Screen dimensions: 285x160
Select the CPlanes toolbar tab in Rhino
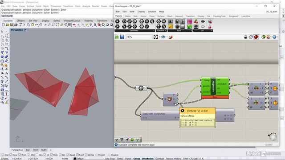coord(20,21)
